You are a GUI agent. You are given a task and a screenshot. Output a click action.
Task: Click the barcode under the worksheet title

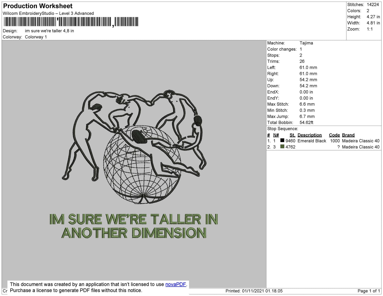pyautogui.click(x=71, y=22)
